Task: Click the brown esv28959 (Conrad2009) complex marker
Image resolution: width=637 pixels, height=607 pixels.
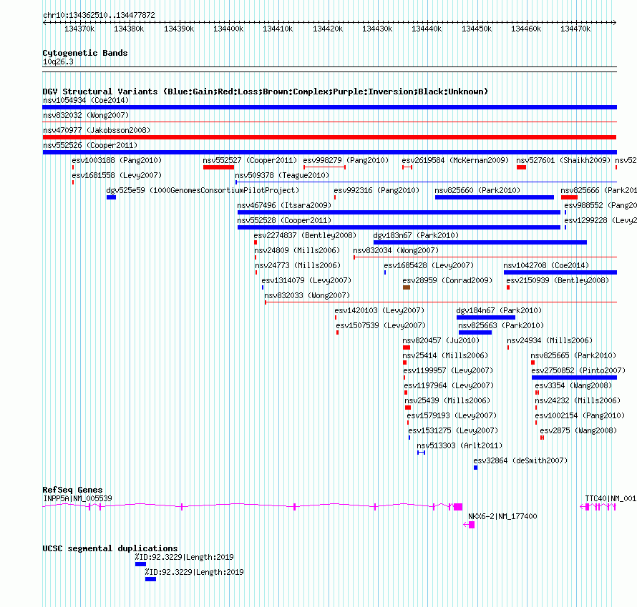Action: pos(407,287)
